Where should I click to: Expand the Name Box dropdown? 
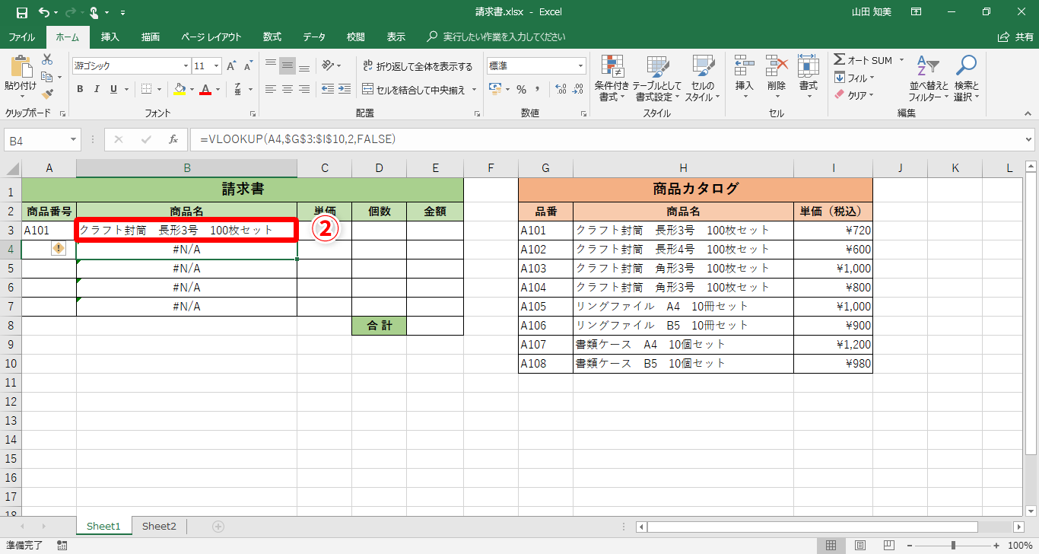click(74, 139)
